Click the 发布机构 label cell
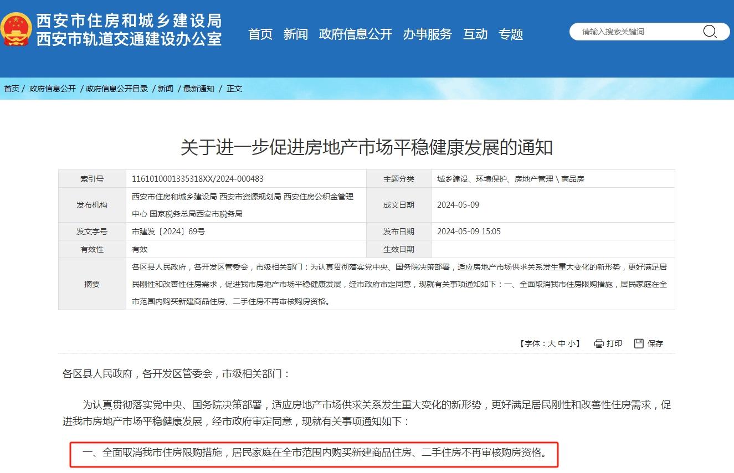 coord(92,205)
